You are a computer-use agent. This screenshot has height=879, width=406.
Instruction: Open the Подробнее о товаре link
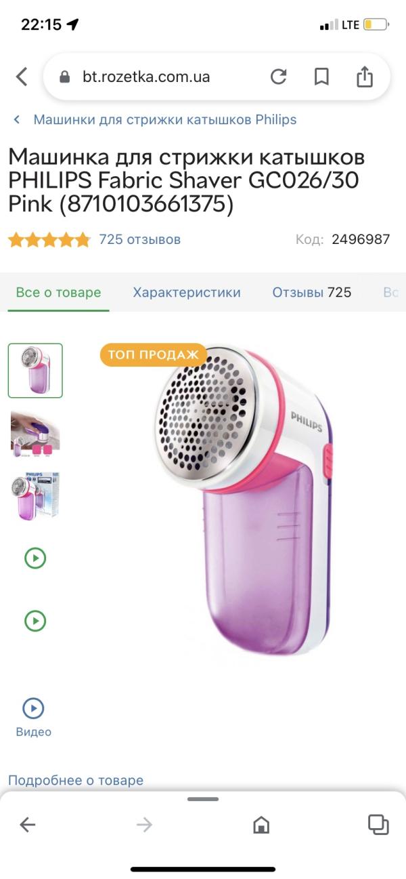(x=76, y=780)
